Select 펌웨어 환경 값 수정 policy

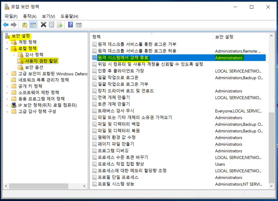point(117,137)
